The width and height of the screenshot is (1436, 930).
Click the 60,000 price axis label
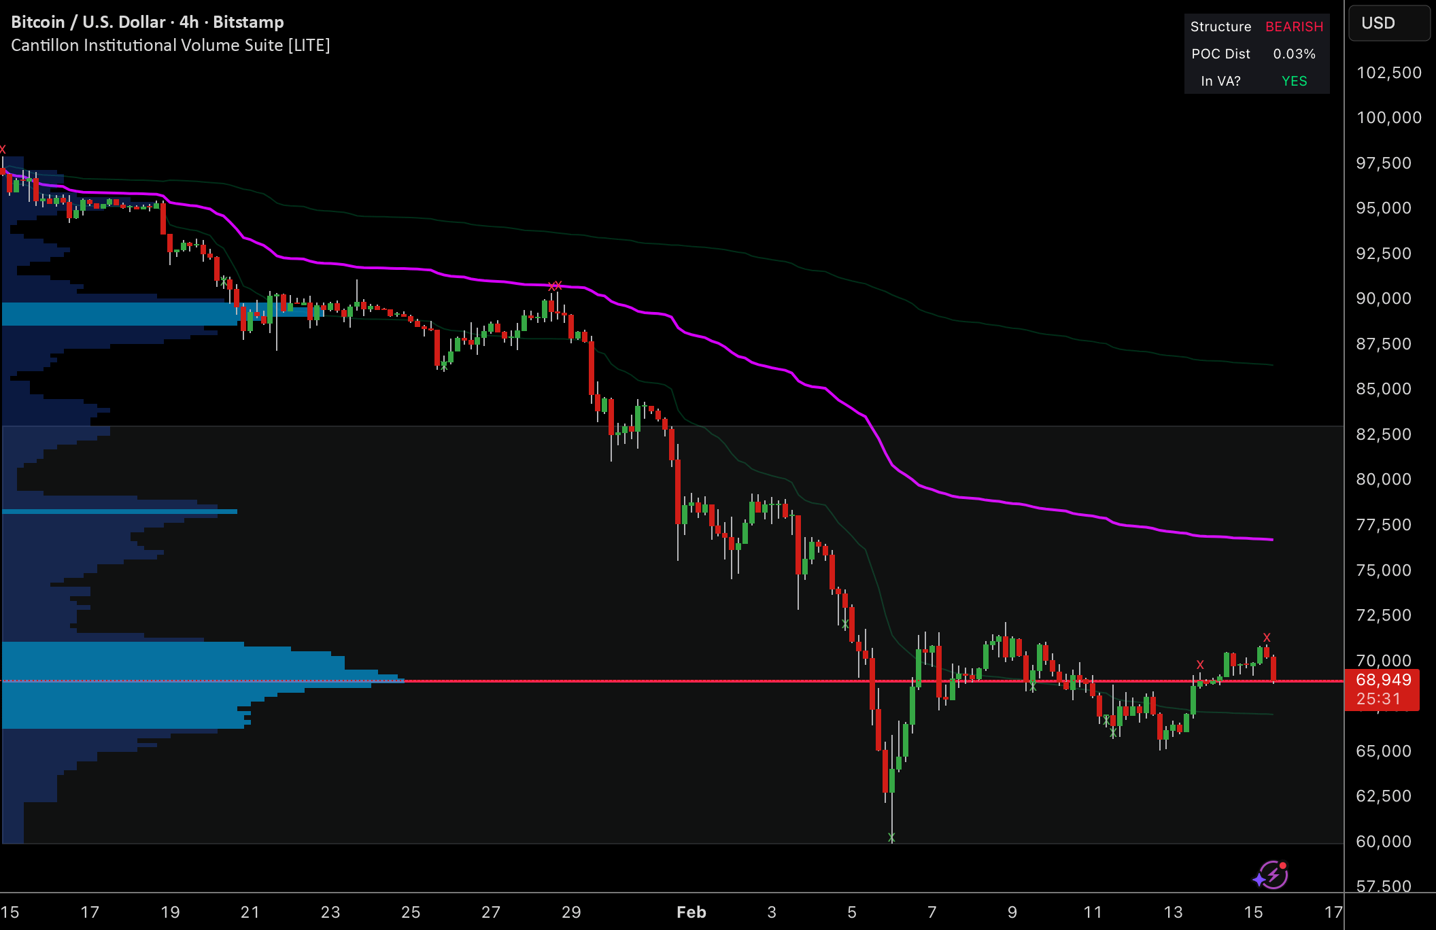tap(1384, 842)
